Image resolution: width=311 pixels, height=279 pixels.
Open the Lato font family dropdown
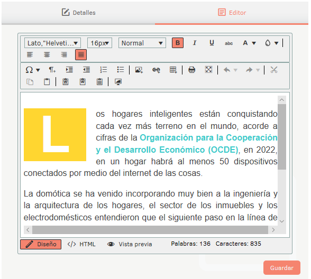(x=52, y=43)
